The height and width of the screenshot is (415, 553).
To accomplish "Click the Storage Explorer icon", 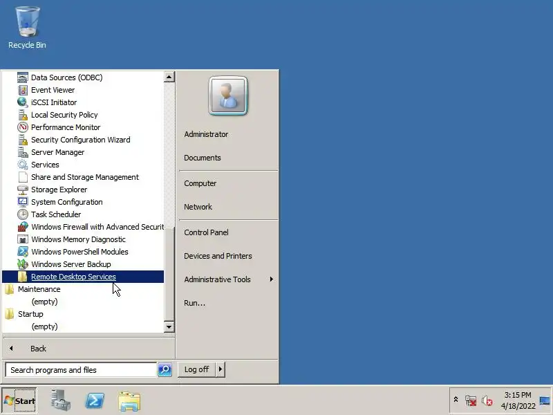I will [x=23, y=190].
